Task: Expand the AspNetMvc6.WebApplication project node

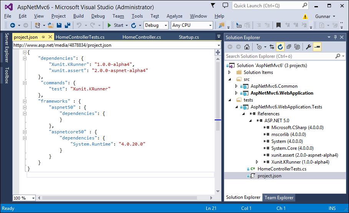Action: click(x=237, y=93)
